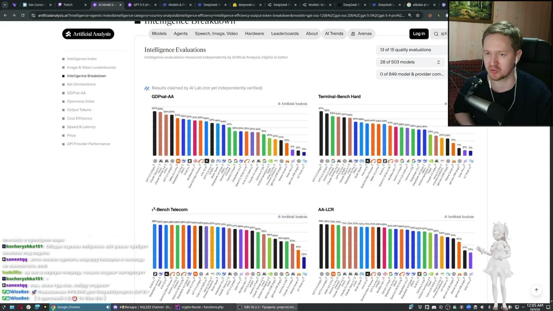Screen dimensions: 553x311
Task: Click the Intelligence Evaluations heading
Action: pyautogui.click(x=175, y=50)
